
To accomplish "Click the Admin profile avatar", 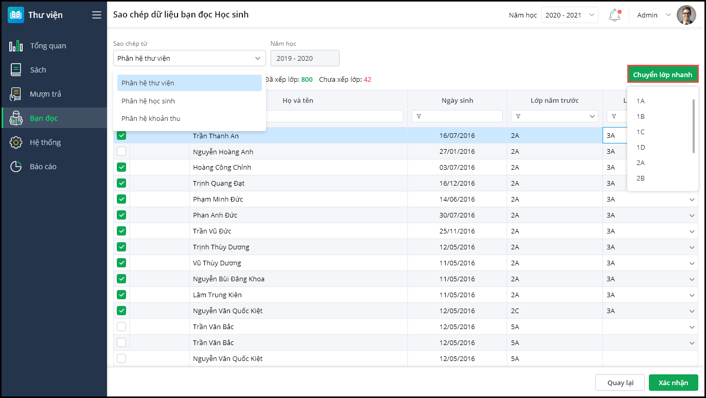I will click(686, 15).
